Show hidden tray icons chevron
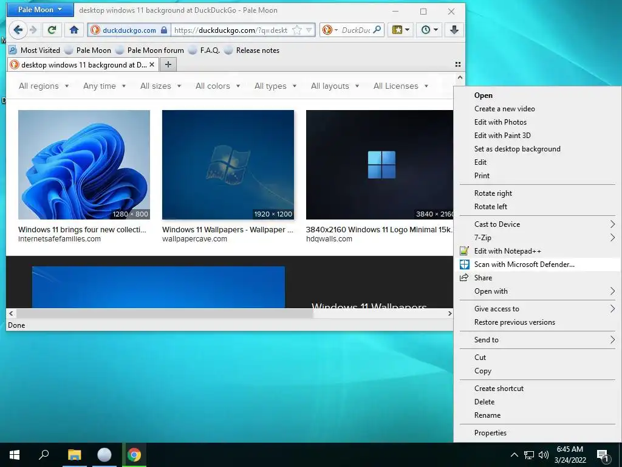Image resolution: width=622 pixels, height=467 pixels. coord(514,455)
